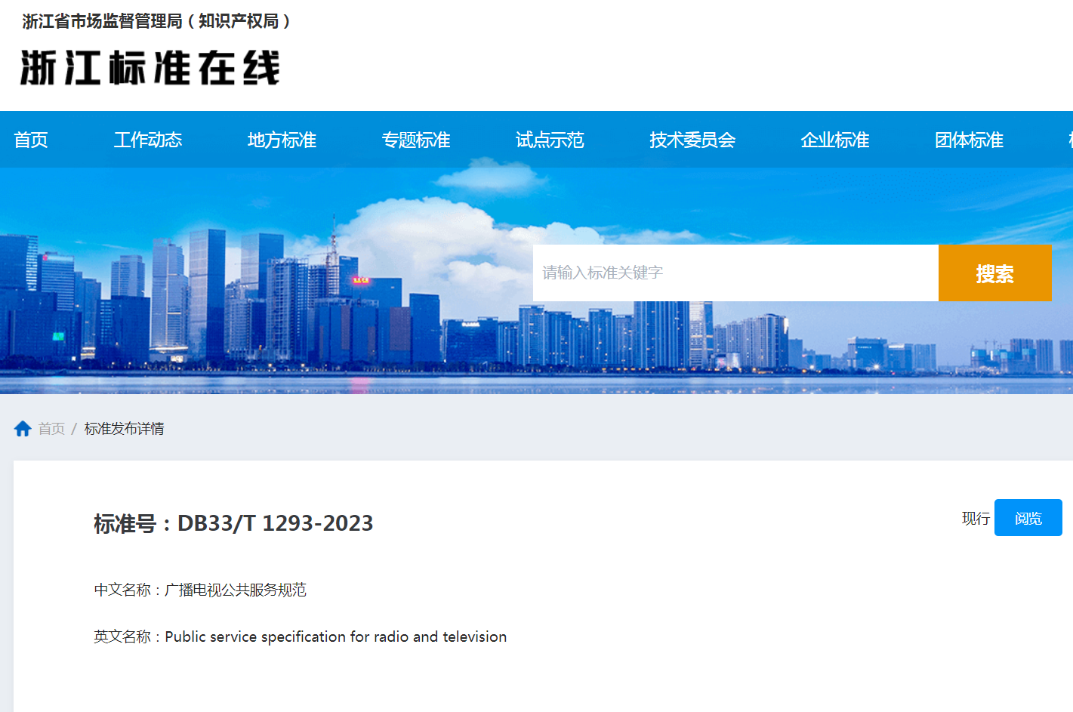Click the blue 阅览 button
This screenshot has height=712, width=1073.
(x=1028, y=518)
